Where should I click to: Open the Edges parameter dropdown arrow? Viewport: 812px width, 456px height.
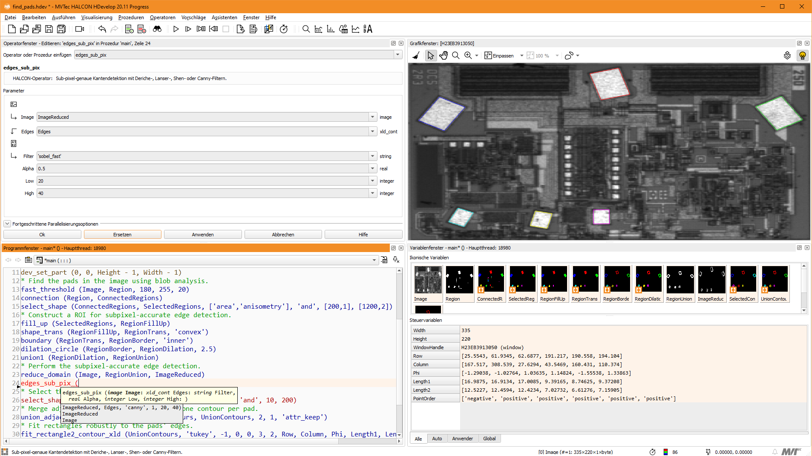coord(373,132)
